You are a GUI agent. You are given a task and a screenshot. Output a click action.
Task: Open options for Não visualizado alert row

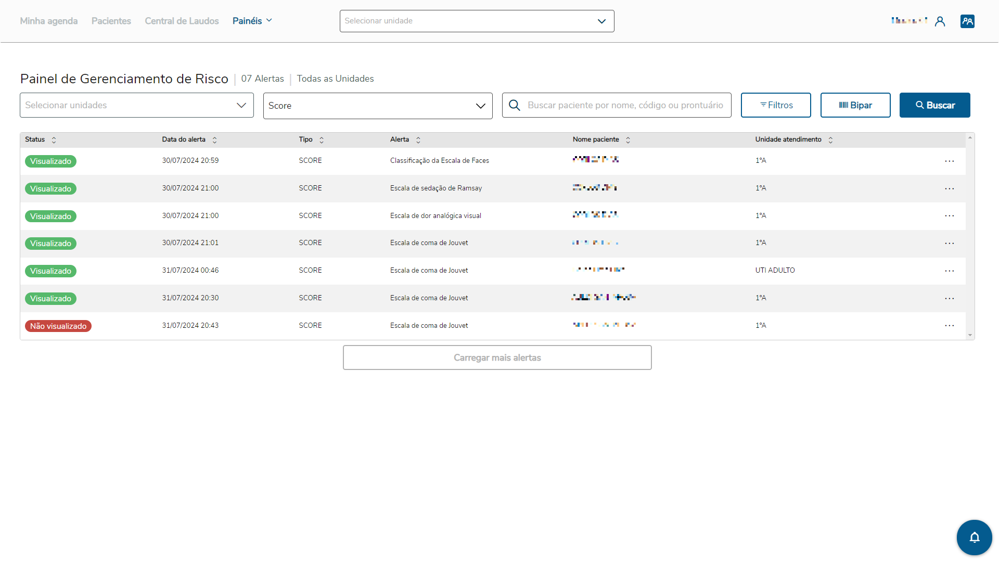(950, 326)
